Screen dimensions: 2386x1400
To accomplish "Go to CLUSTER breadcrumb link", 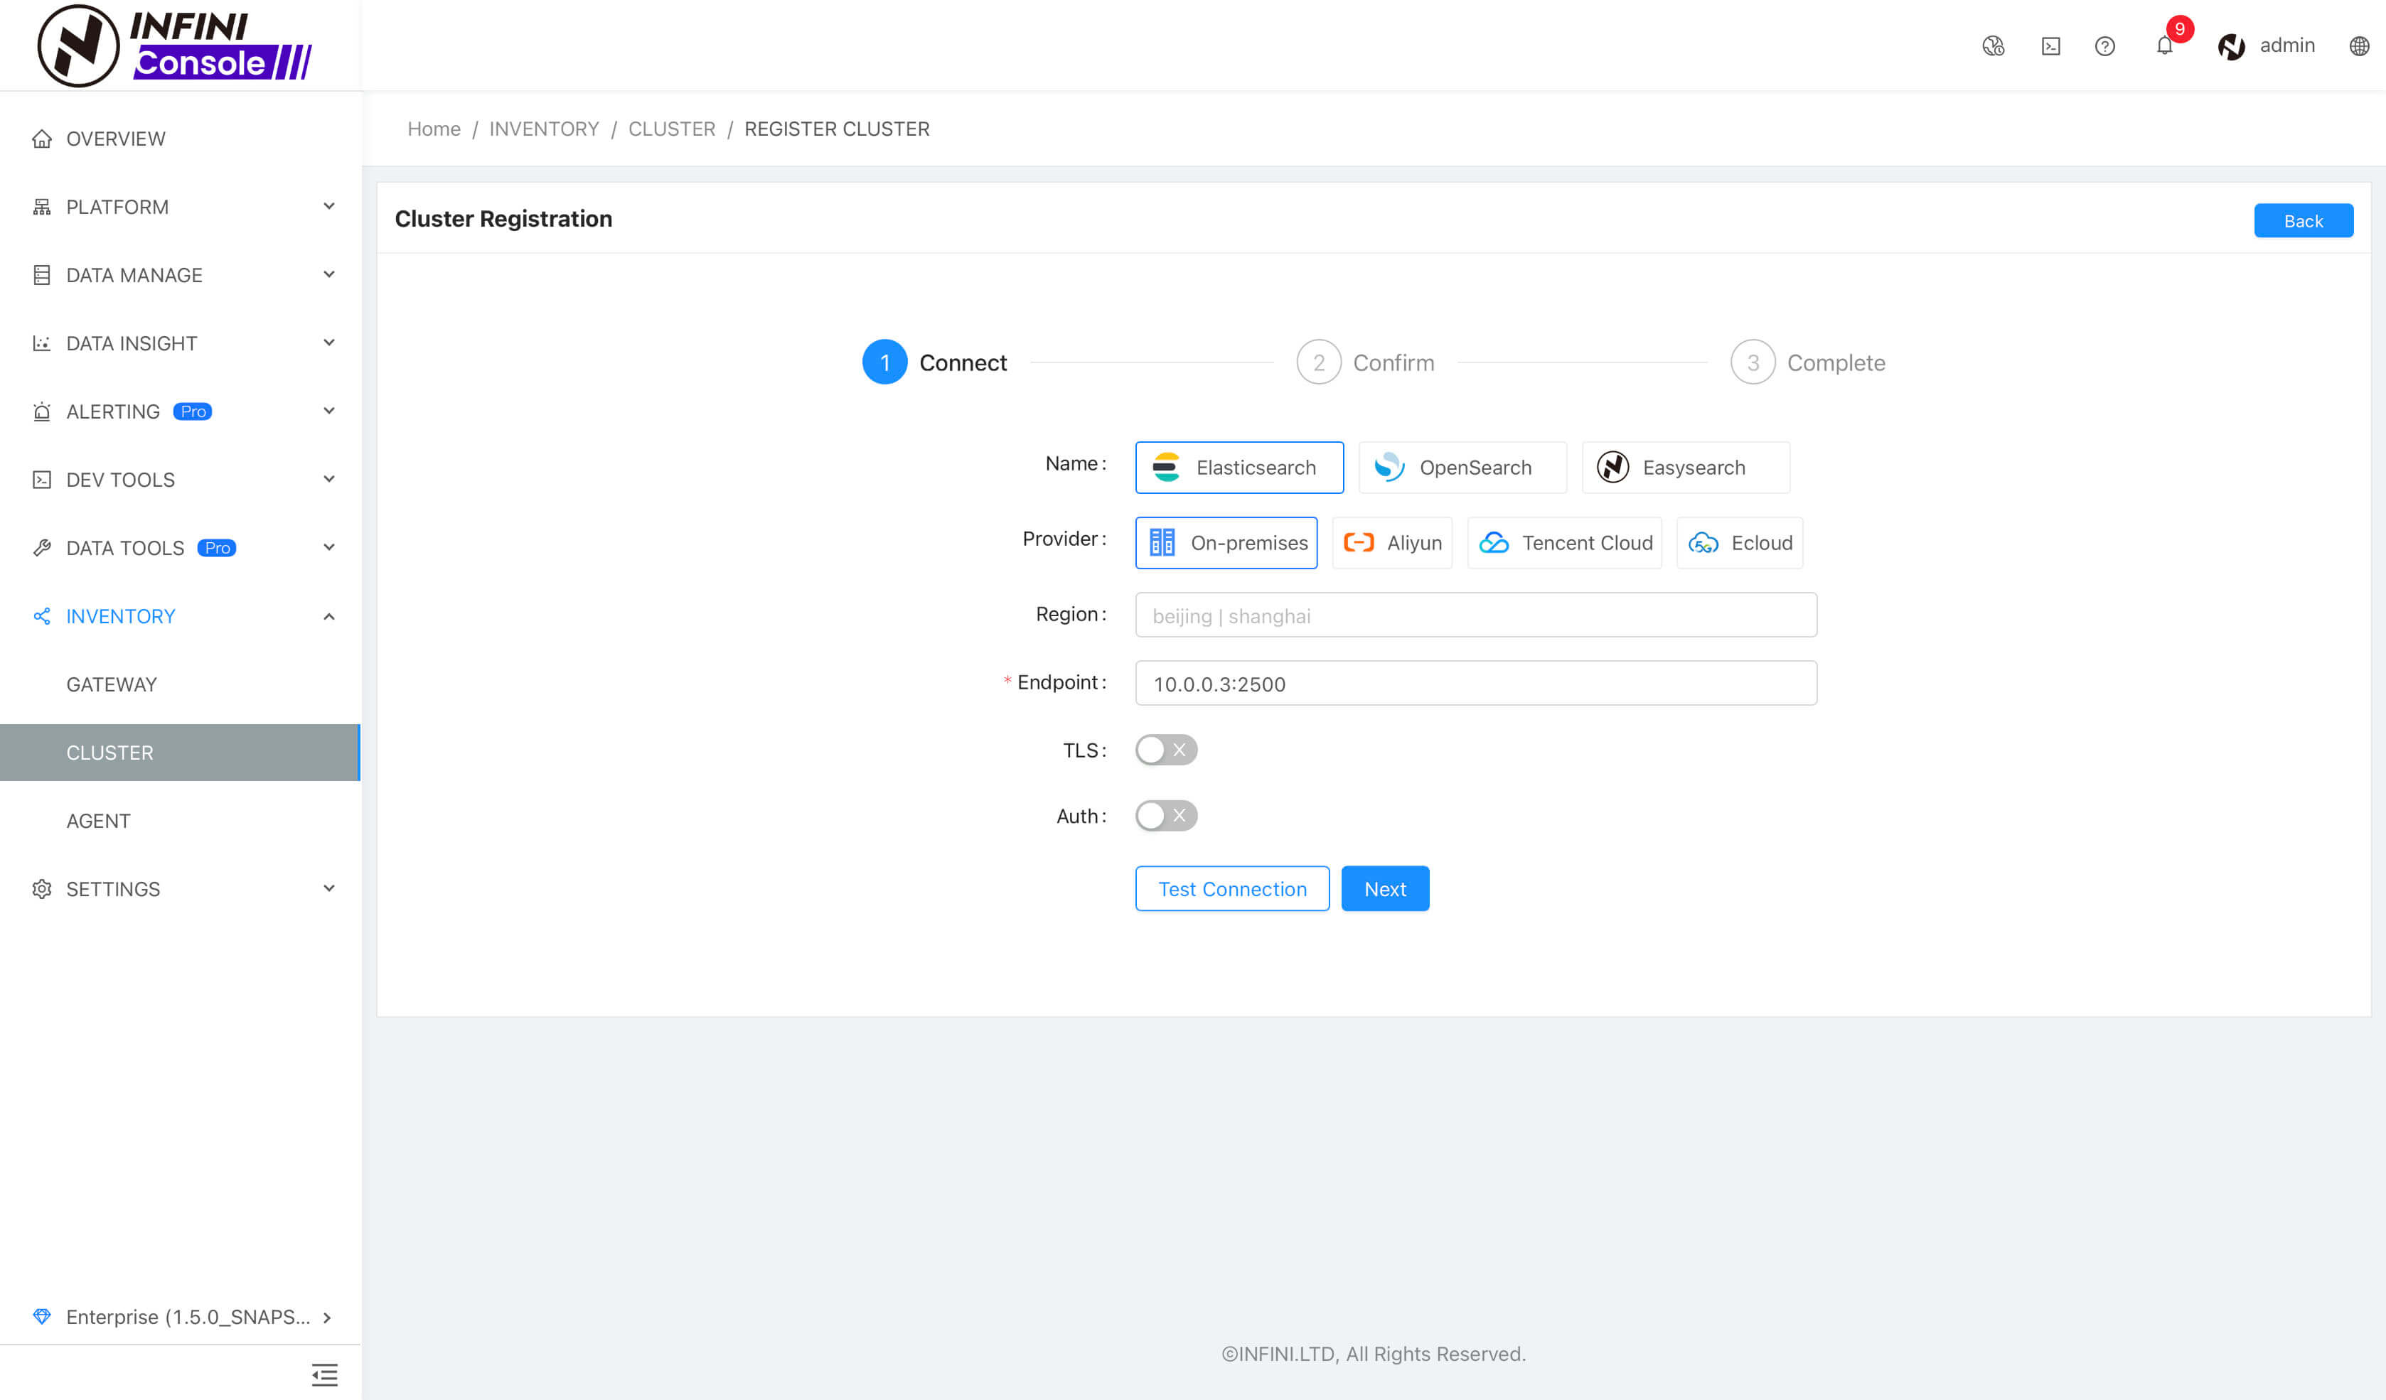I will click(671, 129).
